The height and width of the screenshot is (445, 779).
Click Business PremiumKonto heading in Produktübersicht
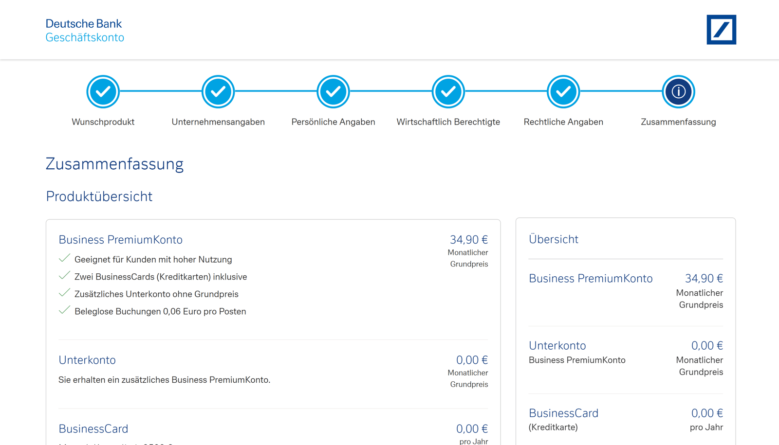(120, 240)
